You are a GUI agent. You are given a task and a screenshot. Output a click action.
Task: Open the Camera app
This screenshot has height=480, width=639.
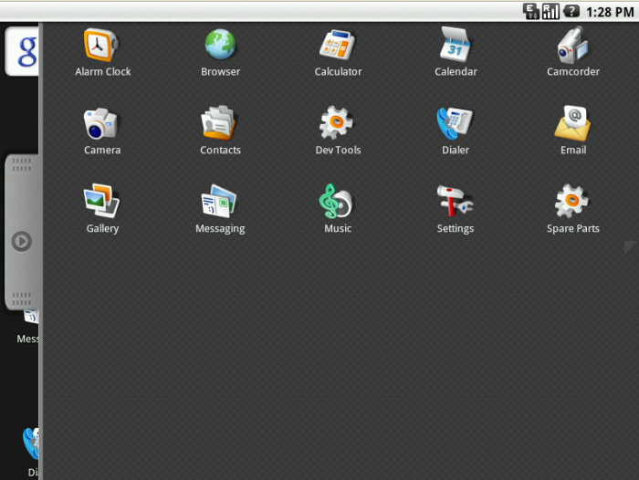(102, 131)
